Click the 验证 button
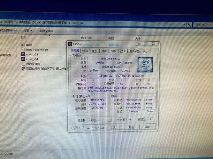 [x=131, y=127]
